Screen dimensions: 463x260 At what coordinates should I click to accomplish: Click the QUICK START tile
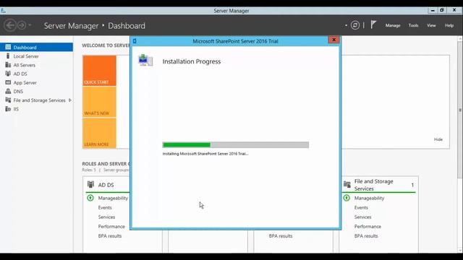(100, 71)
